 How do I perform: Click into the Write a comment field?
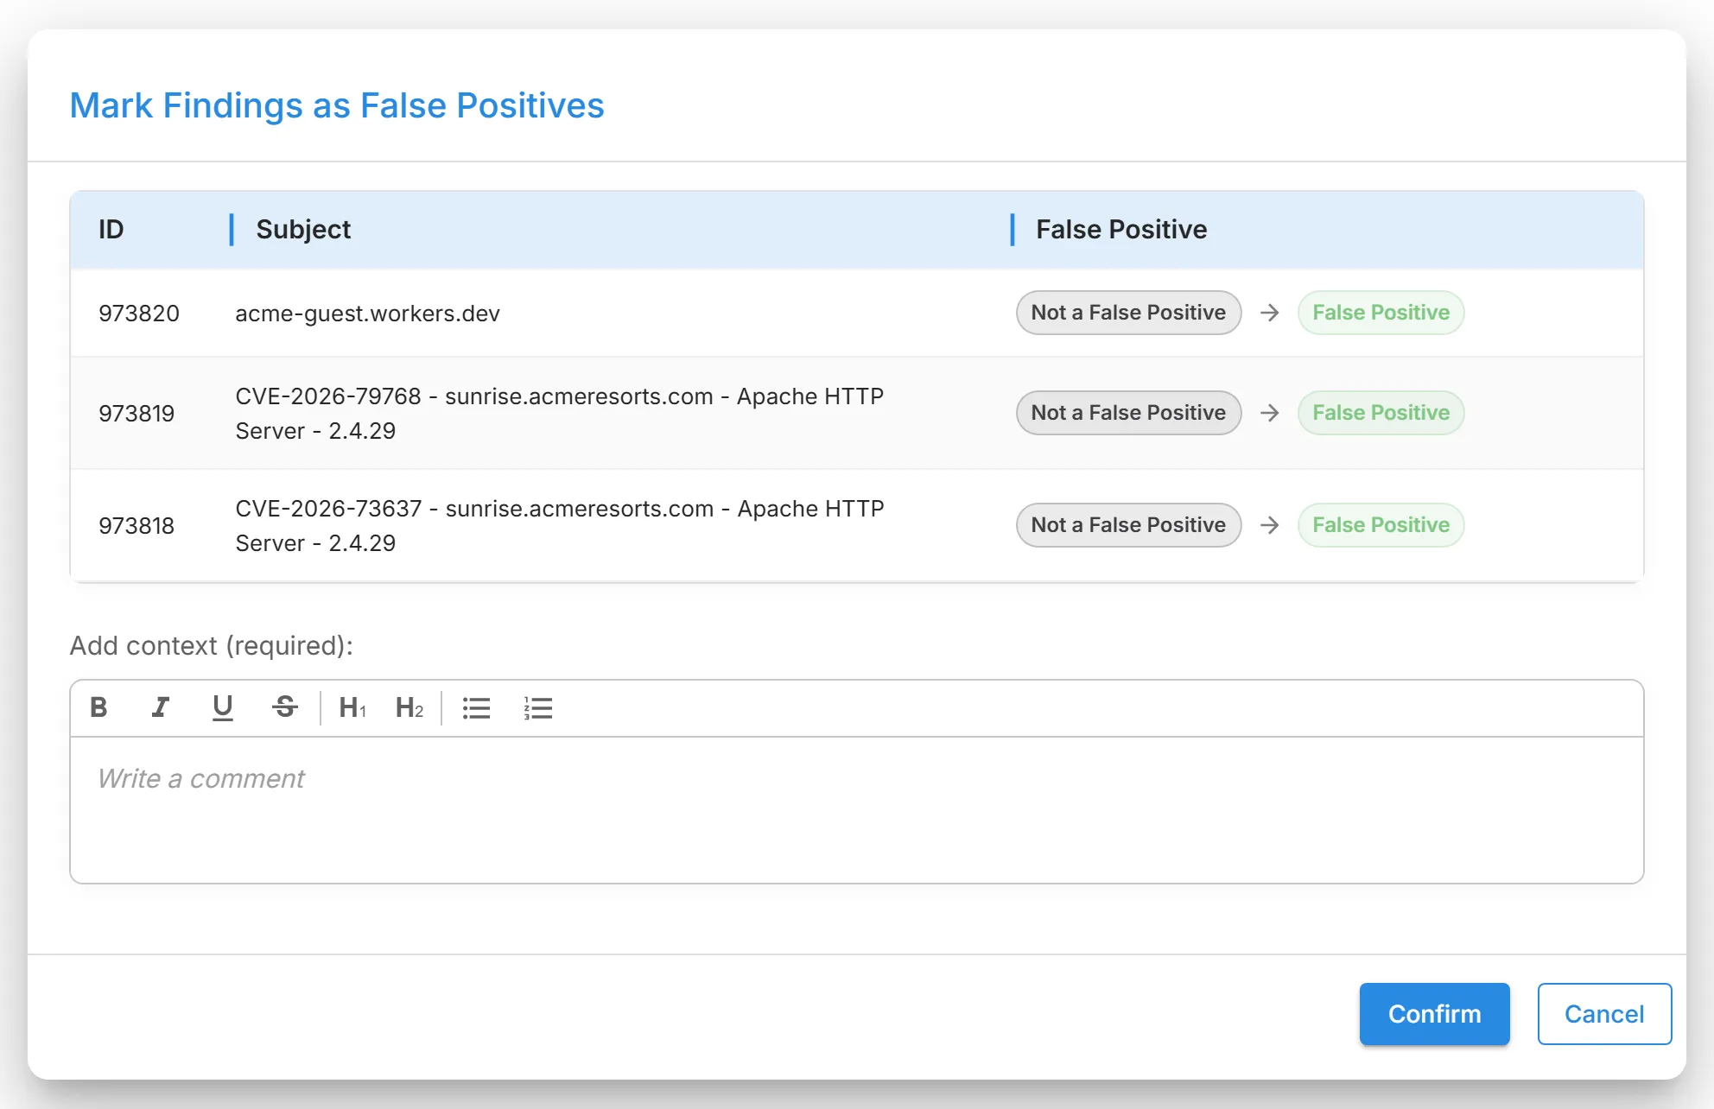857,810
